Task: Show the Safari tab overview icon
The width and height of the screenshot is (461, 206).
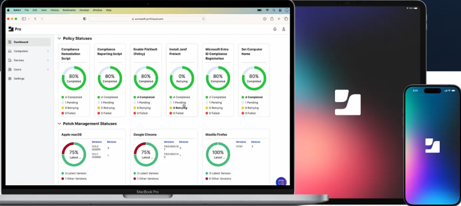Action: coord(286,19)
